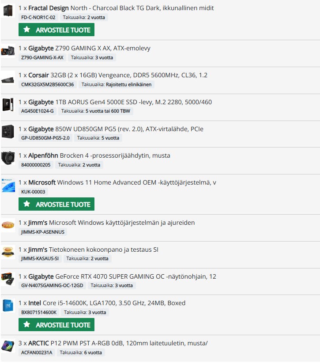The image size is (320, 363).
Task: Open the Gigabyte GeForce RTX 4070 SUPER link
Action: pyautogui.click(x=122, y=276)
